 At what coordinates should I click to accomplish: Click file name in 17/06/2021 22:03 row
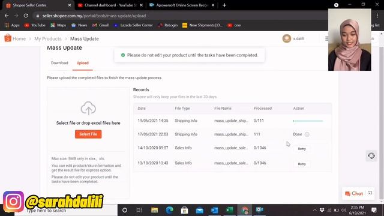click(231, 134)
